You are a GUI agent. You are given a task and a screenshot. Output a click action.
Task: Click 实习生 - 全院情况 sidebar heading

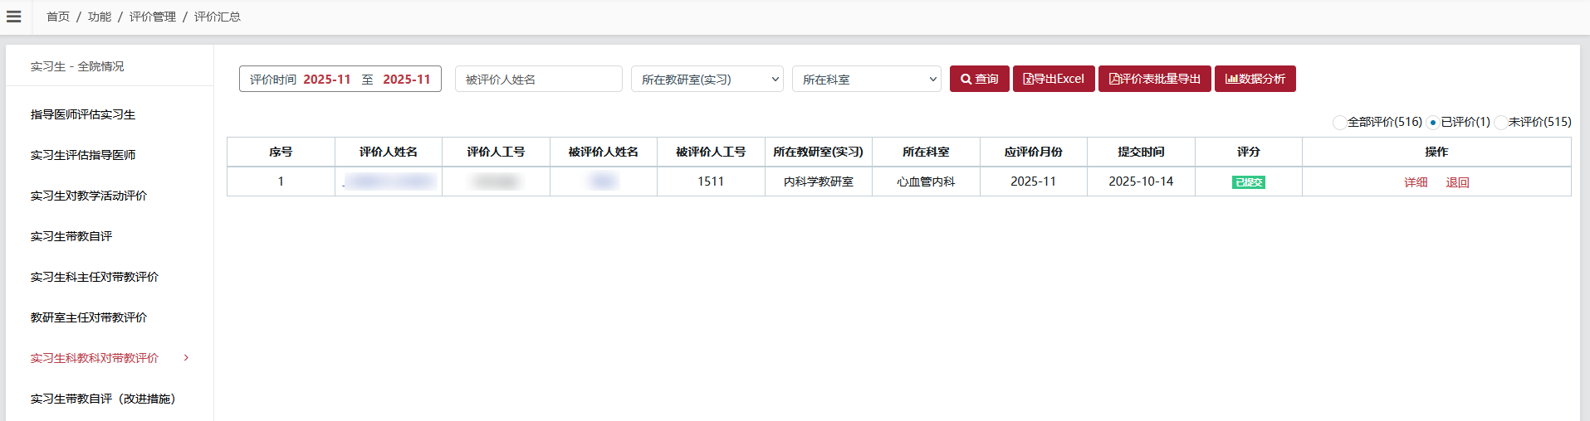coord(77,66)
